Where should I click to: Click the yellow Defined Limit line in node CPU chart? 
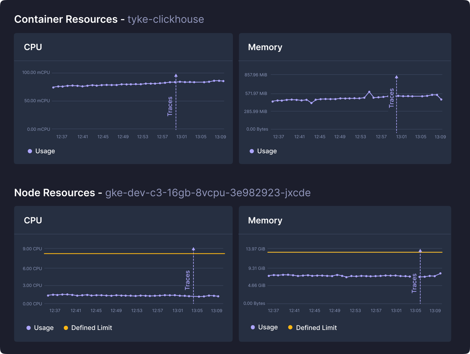[135, 254]
